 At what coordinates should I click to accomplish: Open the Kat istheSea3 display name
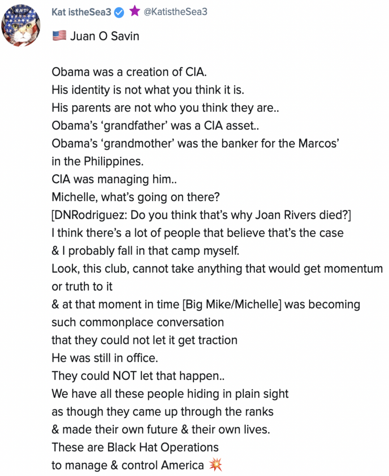81,12
